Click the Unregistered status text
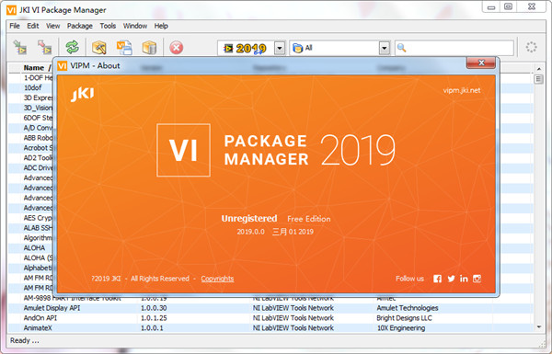Screen dimensions: 552x354 (249, 219)
